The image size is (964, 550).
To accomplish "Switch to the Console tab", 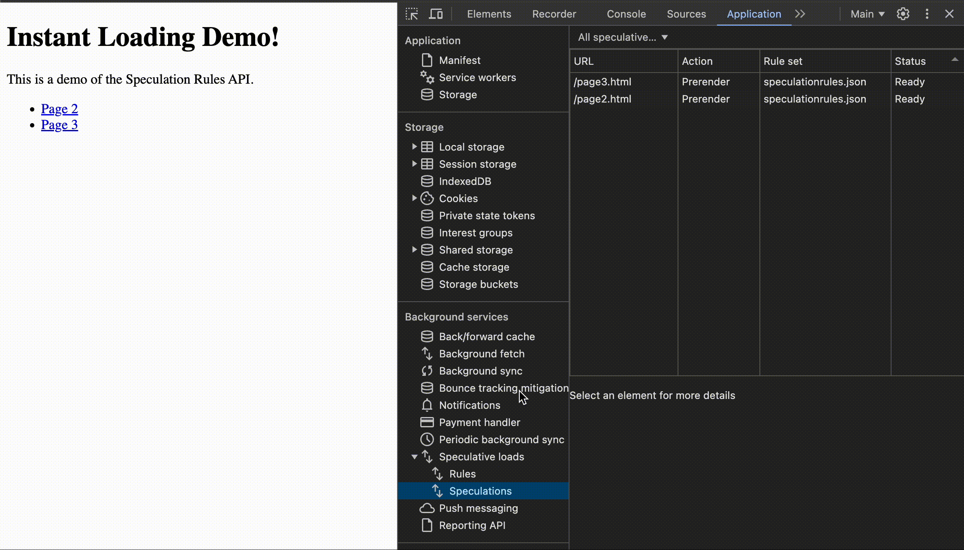I will [626, 14].
